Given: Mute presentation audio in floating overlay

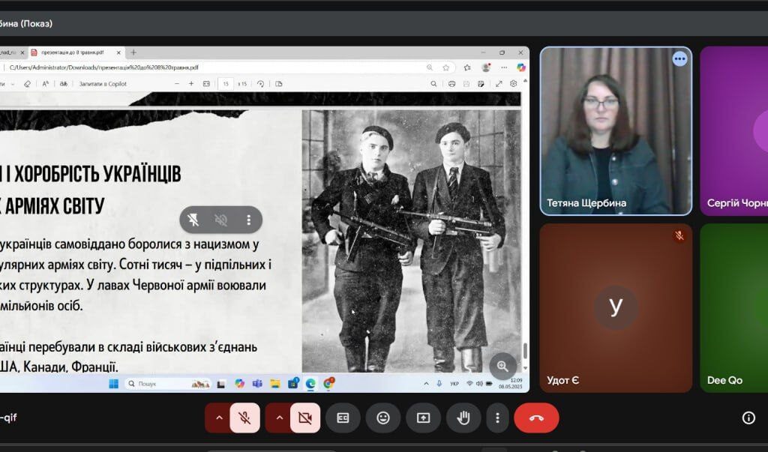Looking at the screenshot, I should click(221, 220).
